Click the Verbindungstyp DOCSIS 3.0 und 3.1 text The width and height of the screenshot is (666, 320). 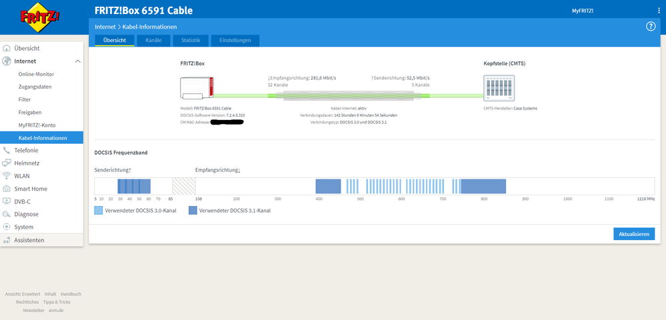point(349,123)
